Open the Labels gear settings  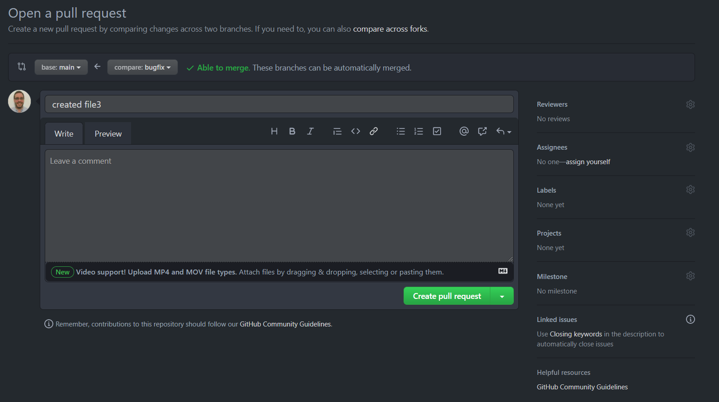click(x=690, y=189)
